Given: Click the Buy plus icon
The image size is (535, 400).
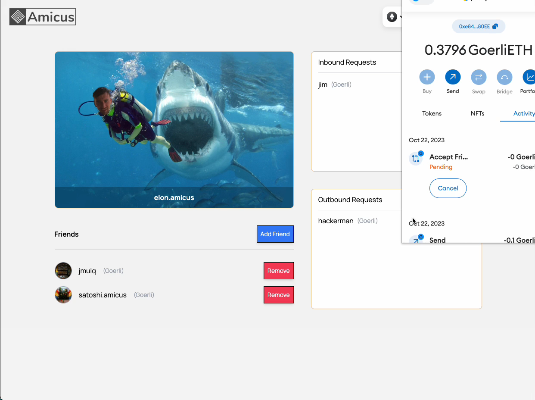Looking at the screenshot, I should [x=427, y=77].
